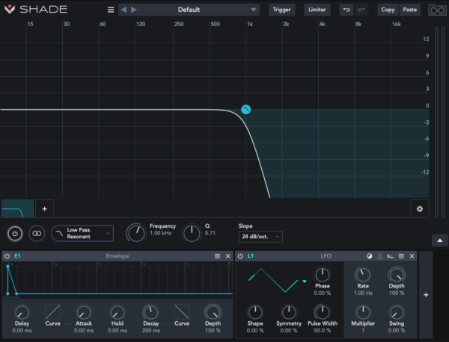Click the Envelope Hold knob
The height and width of the screenshot is (342, 449).
pos(117,313)
